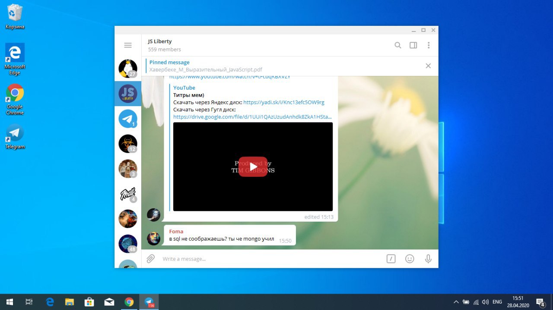This screenshot has width=553, height=310.
Task: Click the Write a message input field
Action: [x=268, y=259]
